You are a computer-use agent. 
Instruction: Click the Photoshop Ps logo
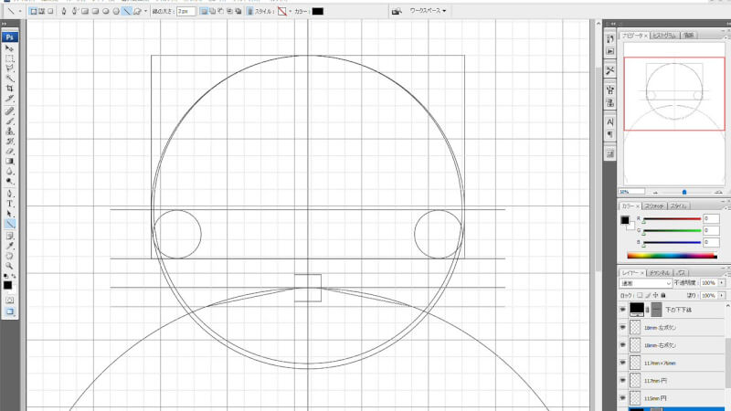click(x=9, y=37)
